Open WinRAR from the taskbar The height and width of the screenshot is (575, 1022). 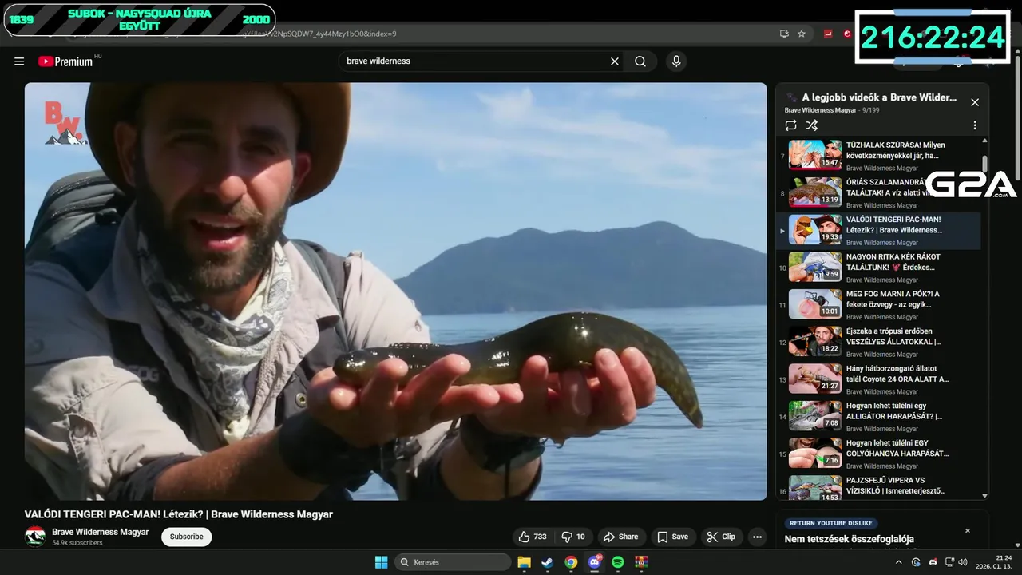[x=641, y=562]
